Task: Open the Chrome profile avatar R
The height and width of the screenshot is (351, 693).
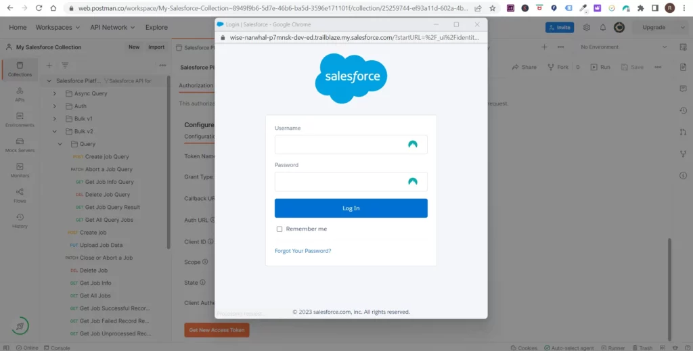Action: (x=669, y=8)
